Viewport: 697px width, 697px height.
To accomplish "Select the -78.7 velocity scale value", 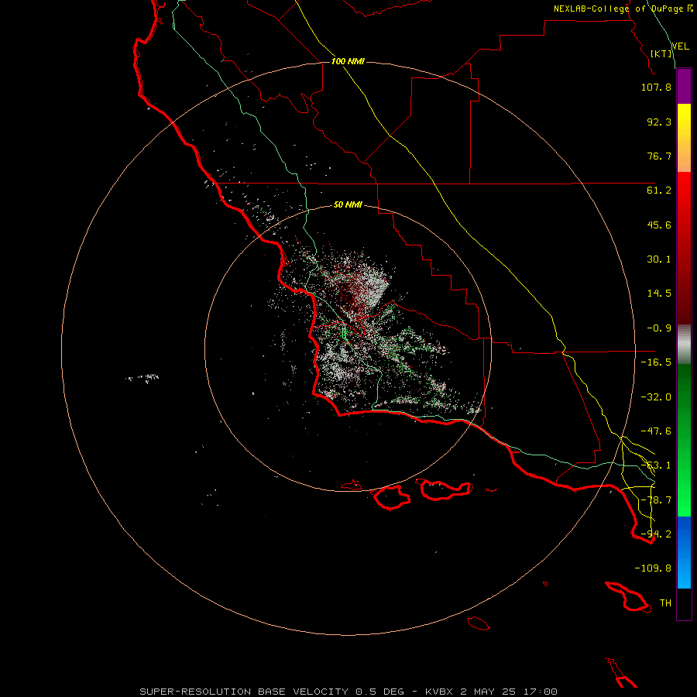I will click(656, 500).
